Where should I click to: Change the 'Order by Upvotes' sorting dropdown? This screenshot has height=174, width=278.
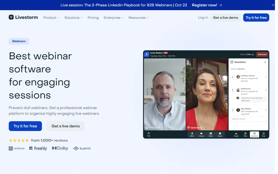tap(238, 69)
